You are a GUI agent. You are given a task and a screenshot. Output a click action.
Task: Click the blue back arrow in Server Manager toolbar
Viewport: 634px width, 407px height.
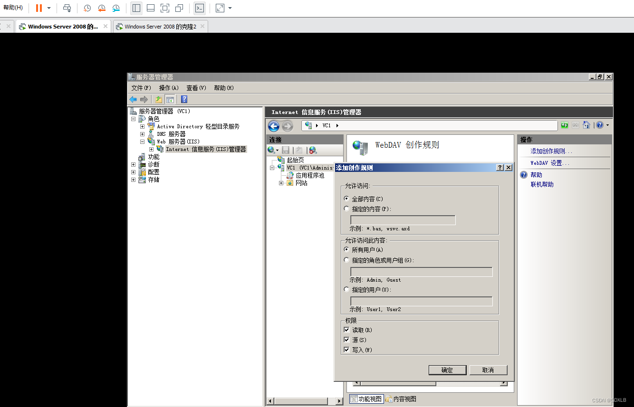pyautogui.click(x=133, y=99)
